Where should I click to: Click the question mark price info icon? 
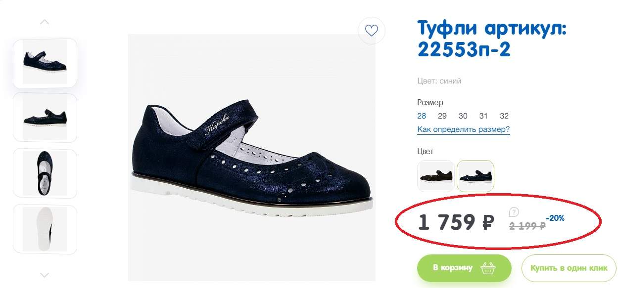pos(514,212)
